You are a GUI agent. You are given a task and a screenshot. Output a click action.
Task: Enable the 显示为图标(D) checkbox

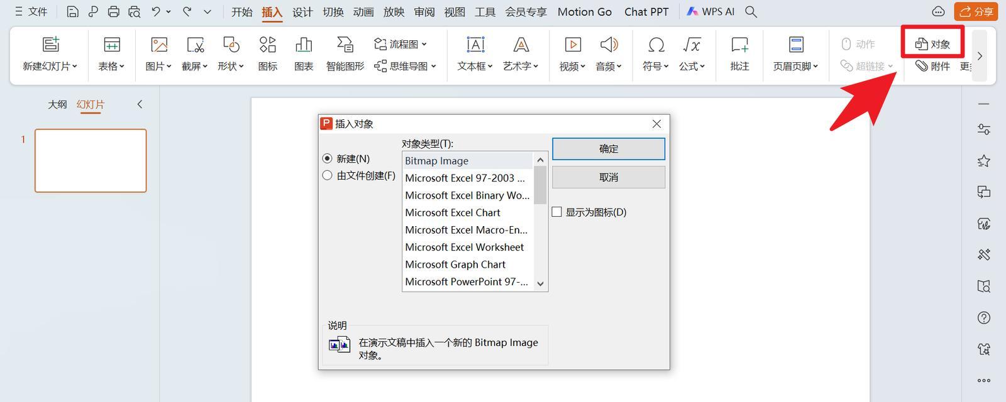556,212
